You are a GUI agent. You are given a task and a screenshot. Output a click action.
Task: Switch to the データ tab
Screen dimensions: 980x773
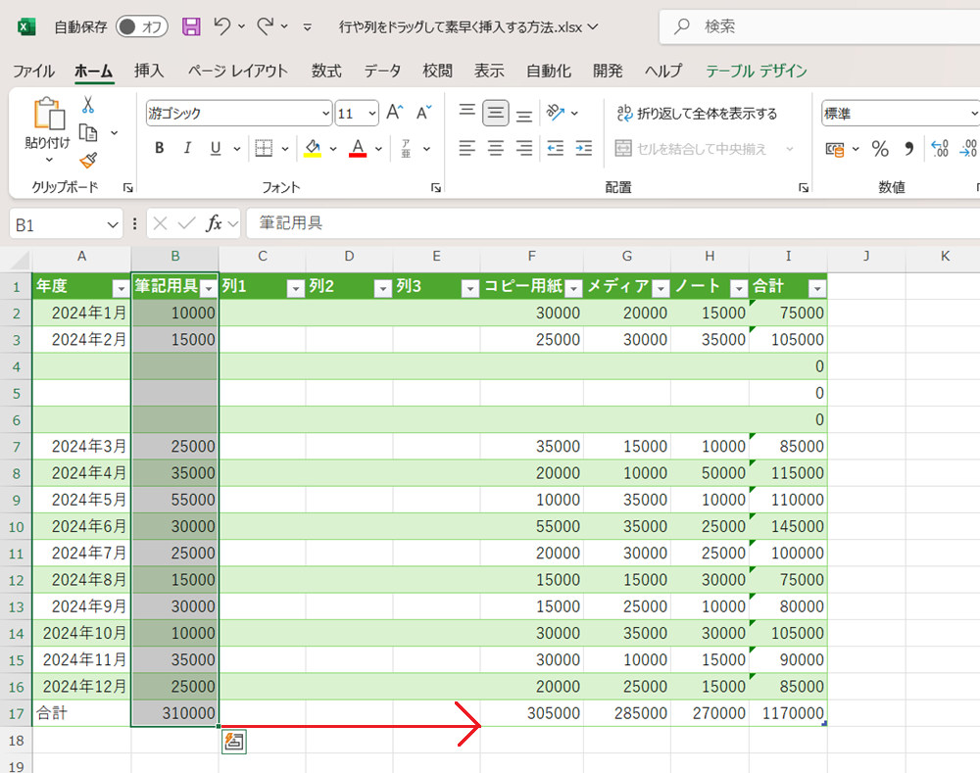pyautogui.click(x=382, y=72)
